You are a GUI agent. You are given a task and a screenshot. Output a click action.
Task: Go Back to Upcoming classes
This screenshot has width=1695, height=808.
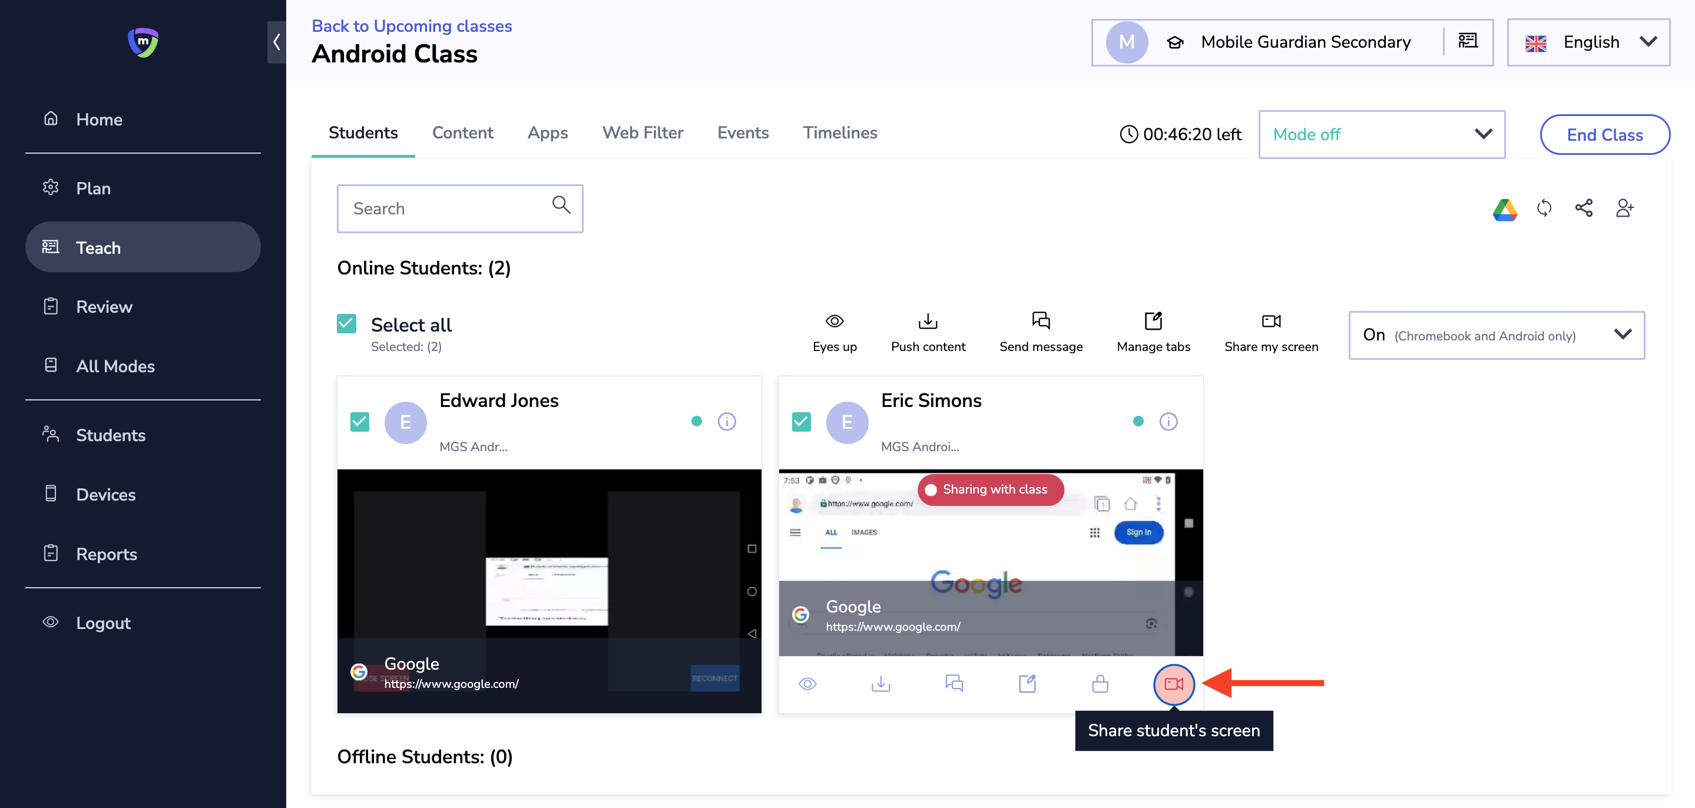(411, 26)
